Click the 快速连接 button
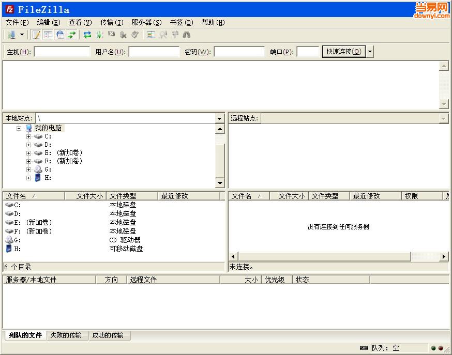The width and height of the screenshot is (452, 355). point(343,51)
